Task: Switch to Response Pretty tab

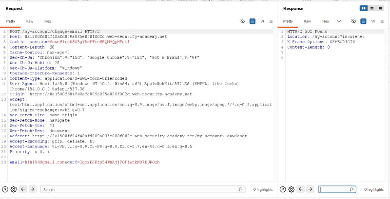Action: [x=288, y=21]
